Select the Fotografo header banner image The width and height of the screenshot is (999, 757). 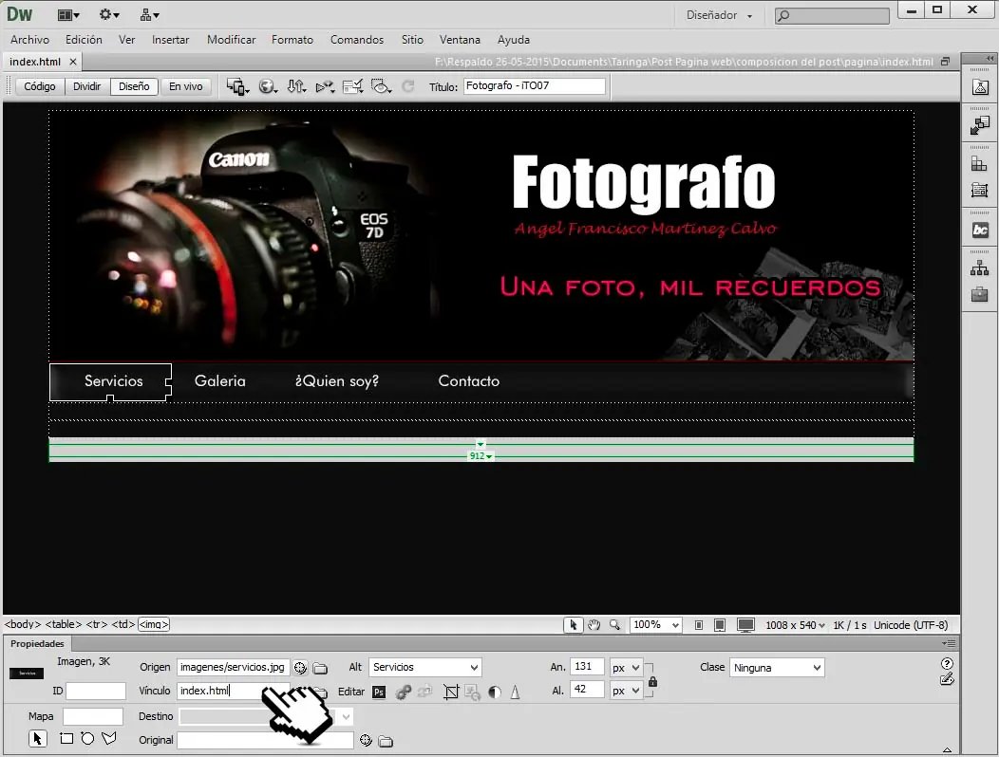pyautogui.click(x=481, y=236)
